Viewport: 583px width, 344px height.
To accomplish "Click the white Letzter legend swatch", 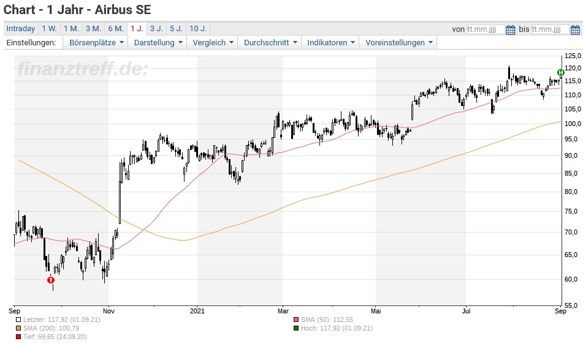I will (x=18, y=320).
